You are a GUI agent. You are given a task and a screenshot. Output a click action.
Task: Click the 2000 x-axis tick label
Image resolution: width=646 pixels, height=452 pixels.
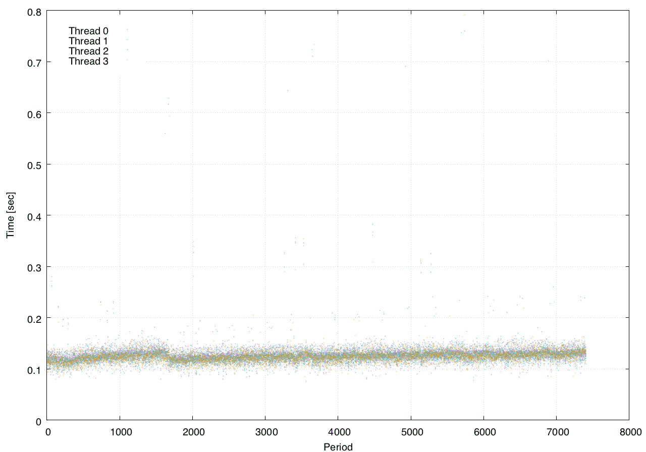coord(192,432)
